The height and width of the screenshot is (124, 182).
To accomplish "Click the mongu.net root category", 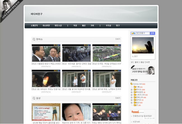I will 137,84.
